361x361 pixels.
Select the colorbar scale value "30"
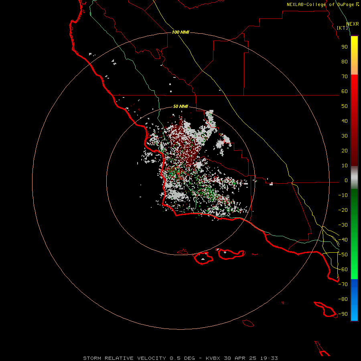[x=345, y=136]
